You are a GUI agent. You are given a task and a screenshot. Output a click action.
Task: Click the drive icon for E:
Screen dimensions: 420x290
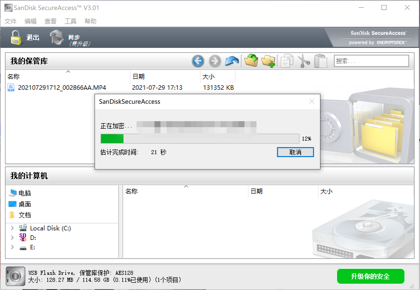tap(23, 248)
